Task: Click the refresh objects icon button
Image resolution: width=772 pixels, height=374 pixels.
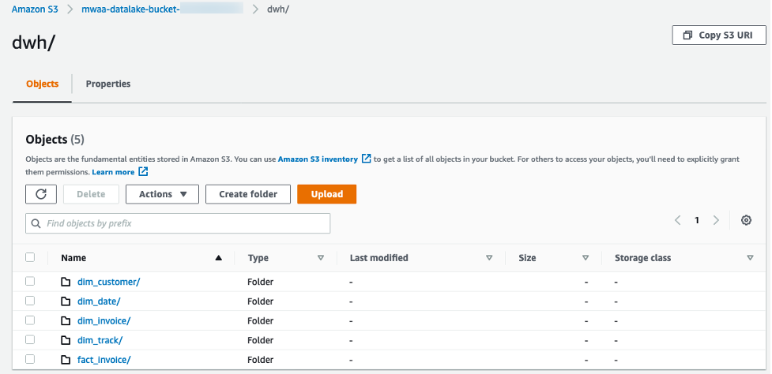Action: (41, 194)
